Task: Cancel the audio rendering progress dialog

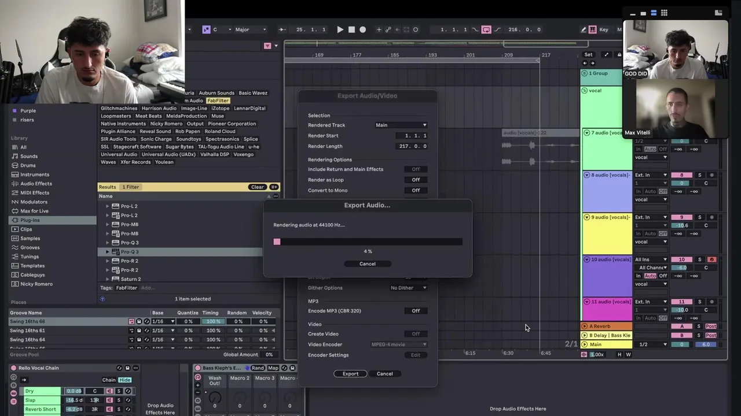Action: click(x=367, y=264)
